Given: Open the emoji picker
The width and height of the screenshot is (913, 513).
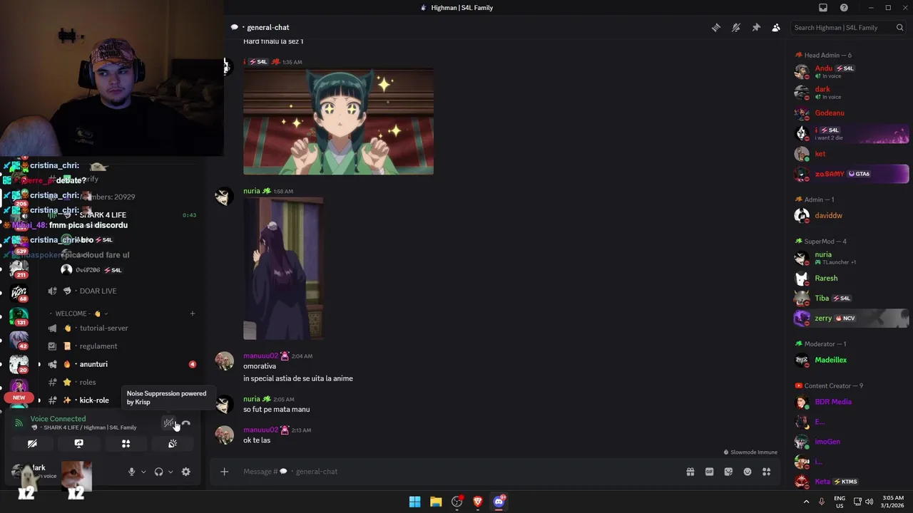Looking at the screenshot, I should point(748,472).
